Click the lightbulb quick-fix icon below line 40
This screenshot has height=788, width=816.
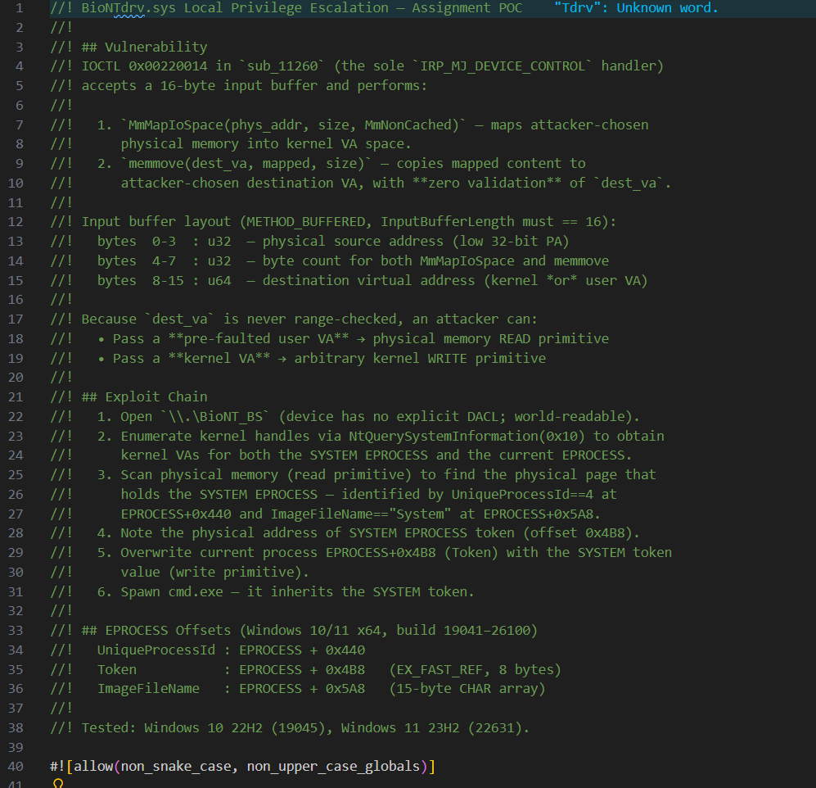58,783
